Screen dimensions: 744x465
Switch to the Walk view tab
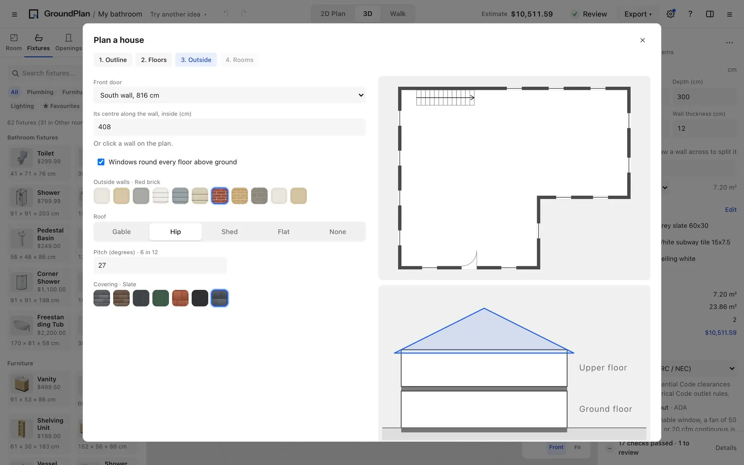coord(398,14)
